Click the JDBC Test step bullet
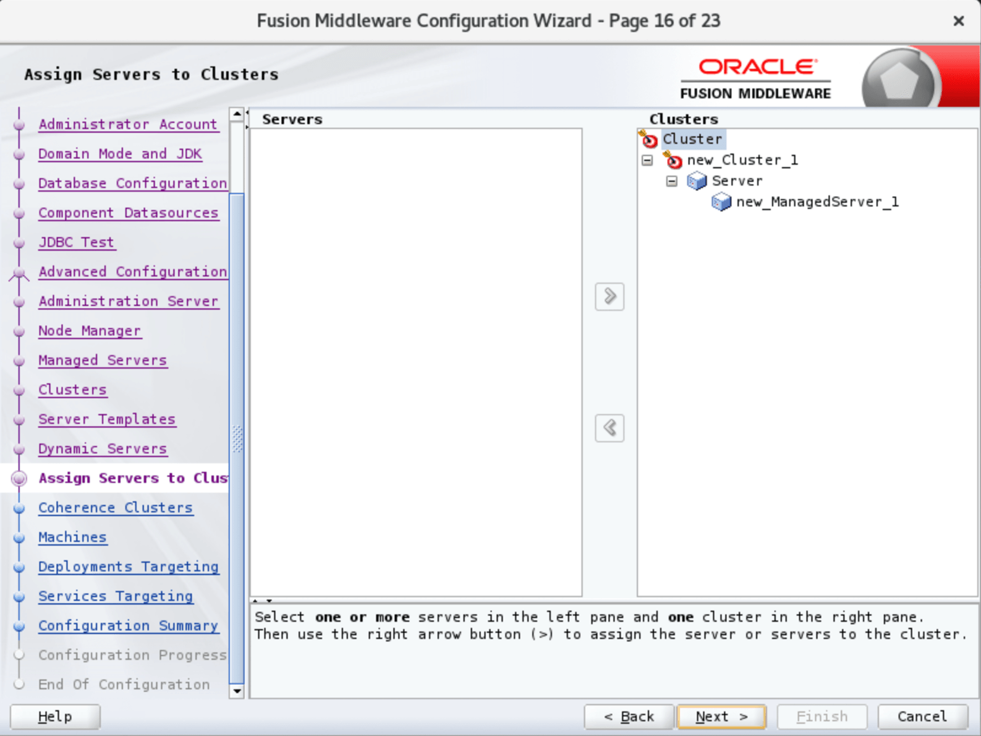Viewport: 981px width, 736px height. pos(19,243)
